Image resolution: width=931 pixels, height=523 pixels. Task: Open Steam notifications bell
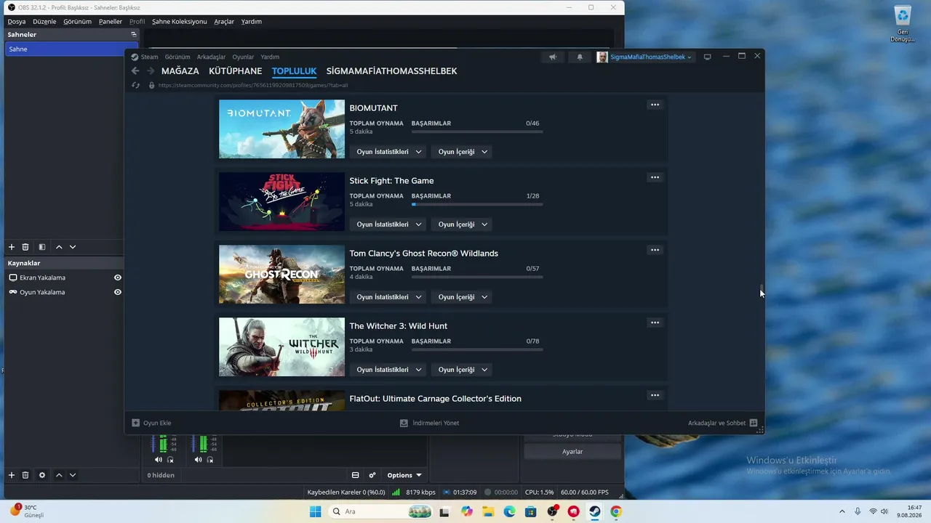click(x=580, y=57)
